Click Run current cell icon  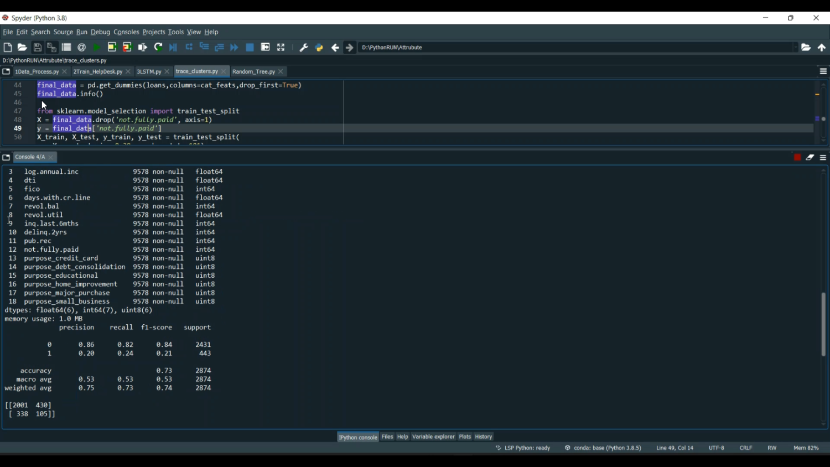(112, 48)
